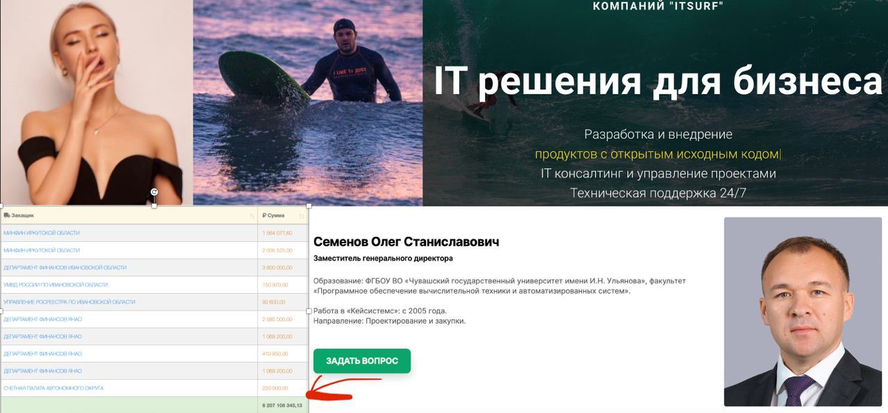Select the right-middle resize handle of the table
Image resolution: width=888 pixels, height=413 pixels.
pos(308,311)
